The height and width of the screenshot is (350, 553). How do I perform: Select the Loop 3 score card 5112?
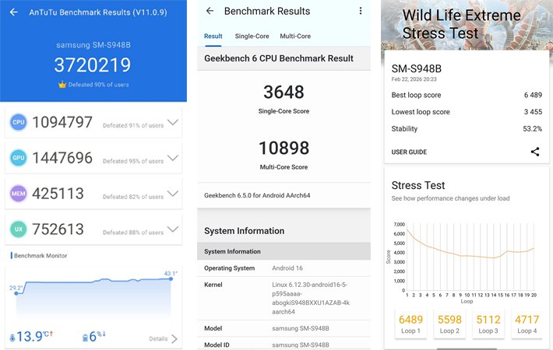[x=488, y=324]
